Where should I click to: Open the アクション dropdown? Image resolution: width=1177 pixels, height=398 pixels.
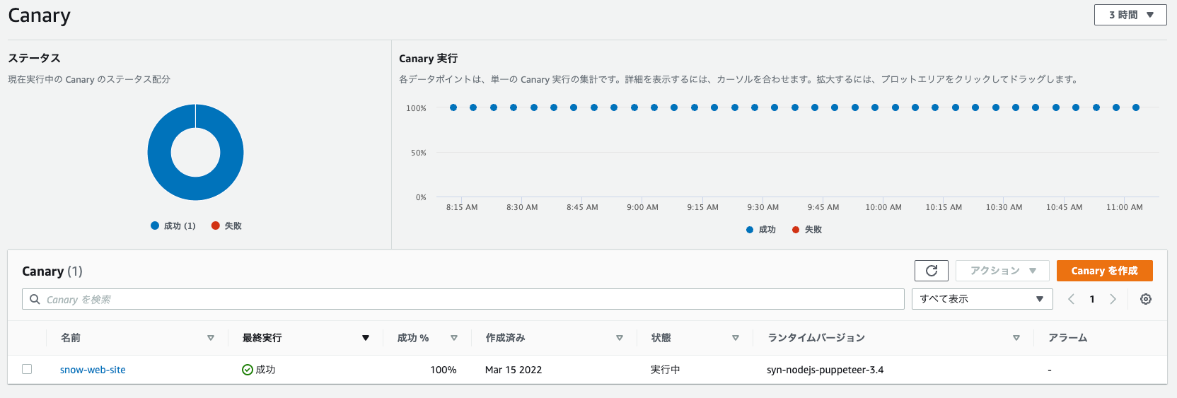(x=1002, y=271)
